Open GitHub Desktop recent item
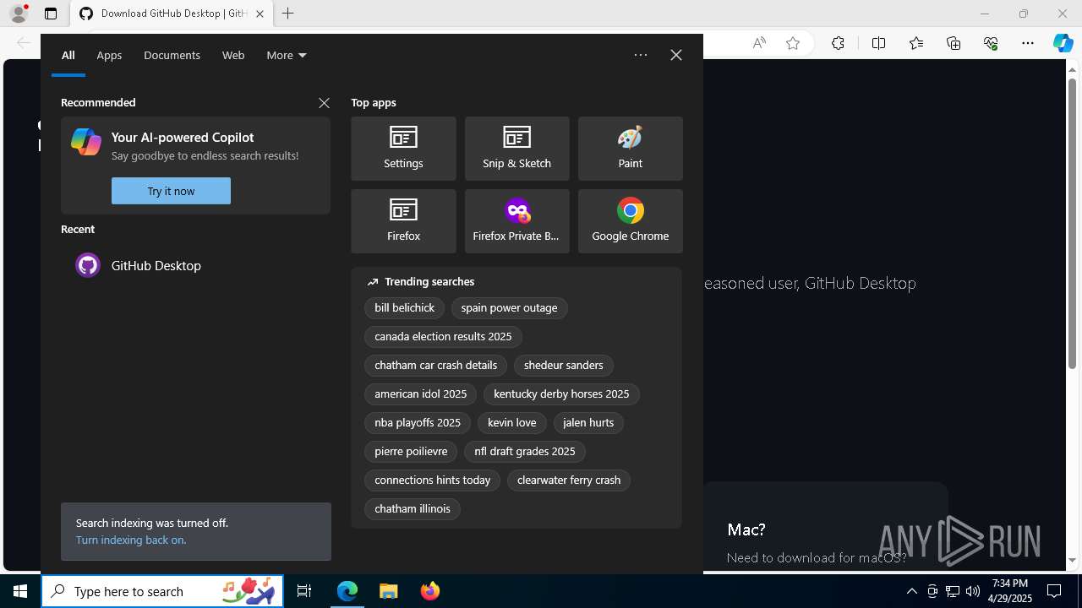 click(x=195, y=265)
